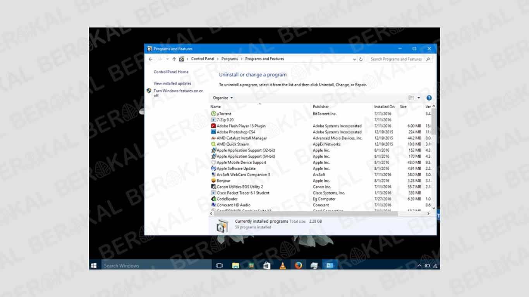This screenshot has width=529, height=297.
Task: Click the Apple Software Update icon
Action: pos(213,169)
